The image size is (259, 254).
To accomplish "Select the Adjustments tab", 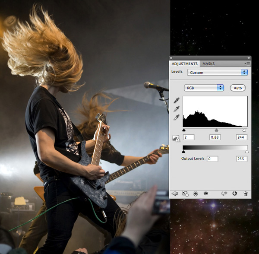I will [184, 64].
